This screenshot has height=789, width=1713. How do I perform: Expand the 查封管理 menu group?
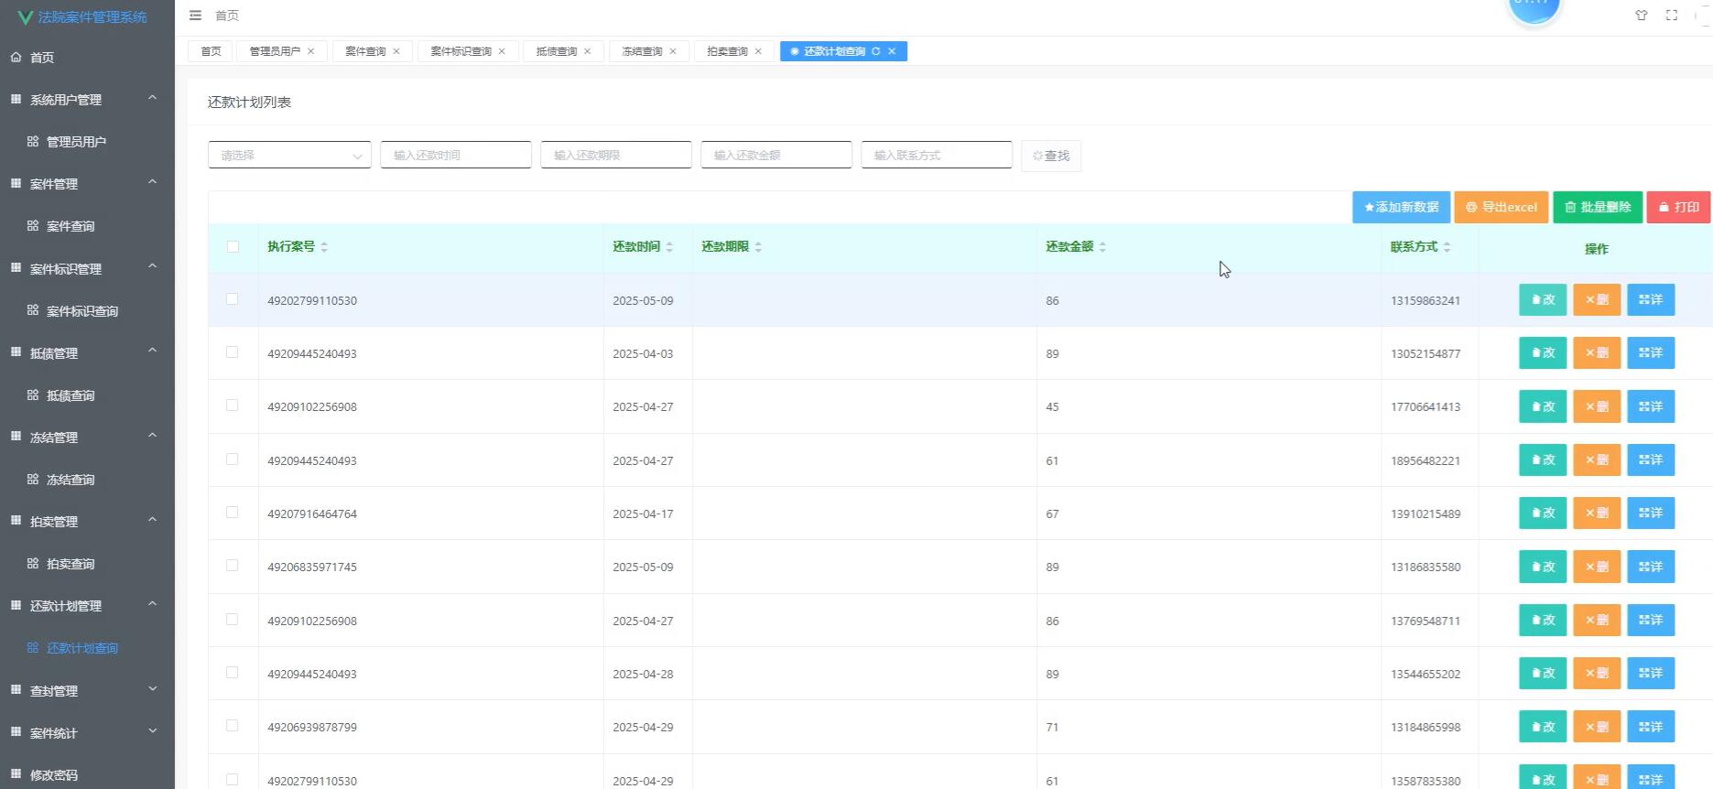87,690
